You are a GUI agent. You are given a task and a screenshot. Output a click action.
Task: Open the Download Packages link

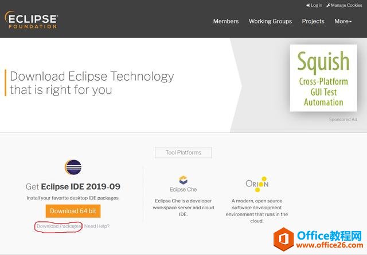coord(58,226)
